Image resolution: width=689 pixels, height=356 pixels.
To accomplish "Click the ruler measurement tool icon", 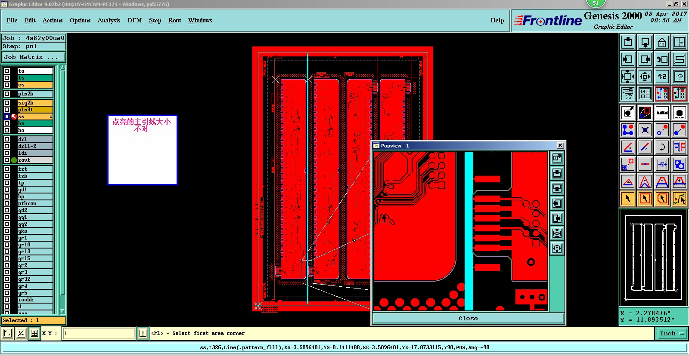I will click(x=662, y=113).
